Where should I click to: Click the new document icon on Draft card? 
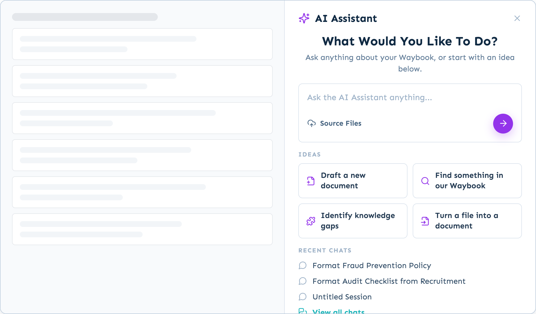(x=311, y=181)
